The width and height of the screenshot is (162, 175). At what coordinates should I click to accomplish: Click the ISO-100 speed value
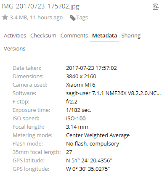(76, 119)
